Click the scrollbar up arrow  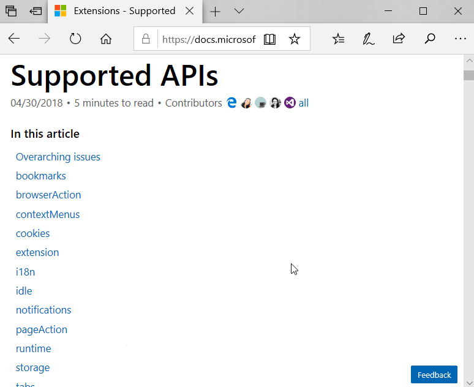468,61
